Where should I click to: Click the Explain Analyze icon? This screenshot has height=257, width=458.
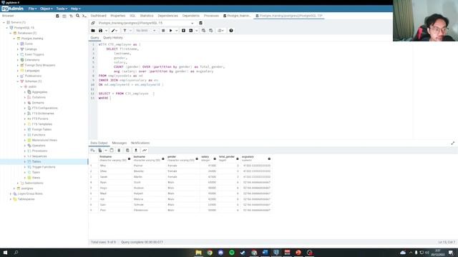191,31
